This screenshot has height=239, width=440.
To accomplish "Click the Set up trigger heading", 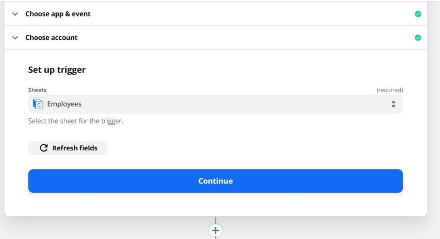I will click(57, 70).
